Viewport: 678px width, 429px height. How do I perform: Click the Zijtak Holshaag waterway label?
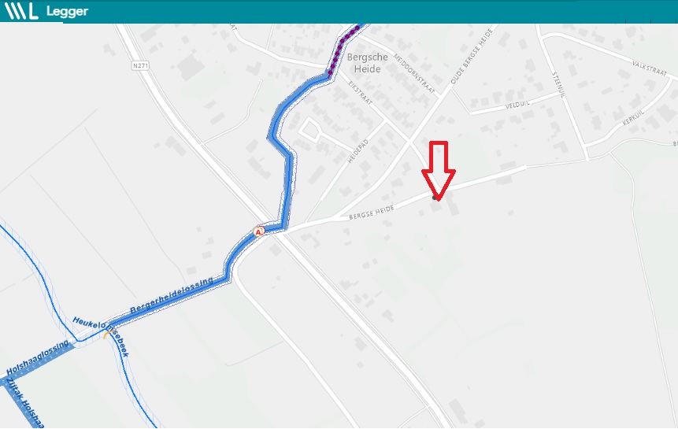point(25,403)
